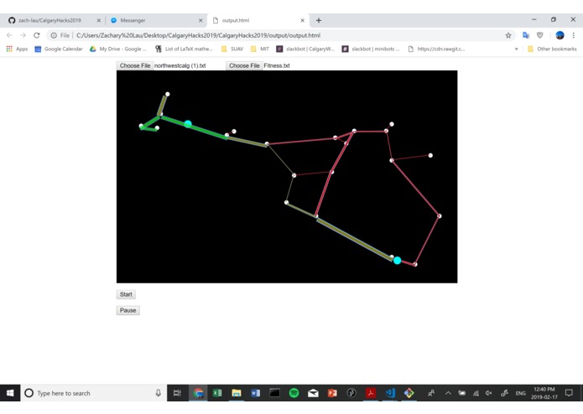Click the Pause button
The image size is (583, 414).
(128, 310)
